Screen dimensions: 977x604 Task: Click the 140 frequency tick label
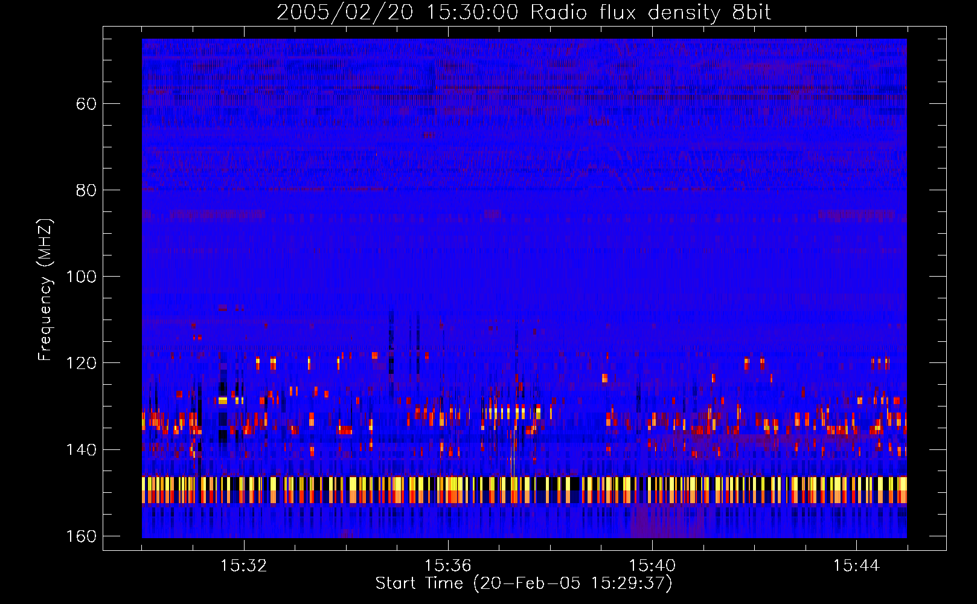coord(81,449)
